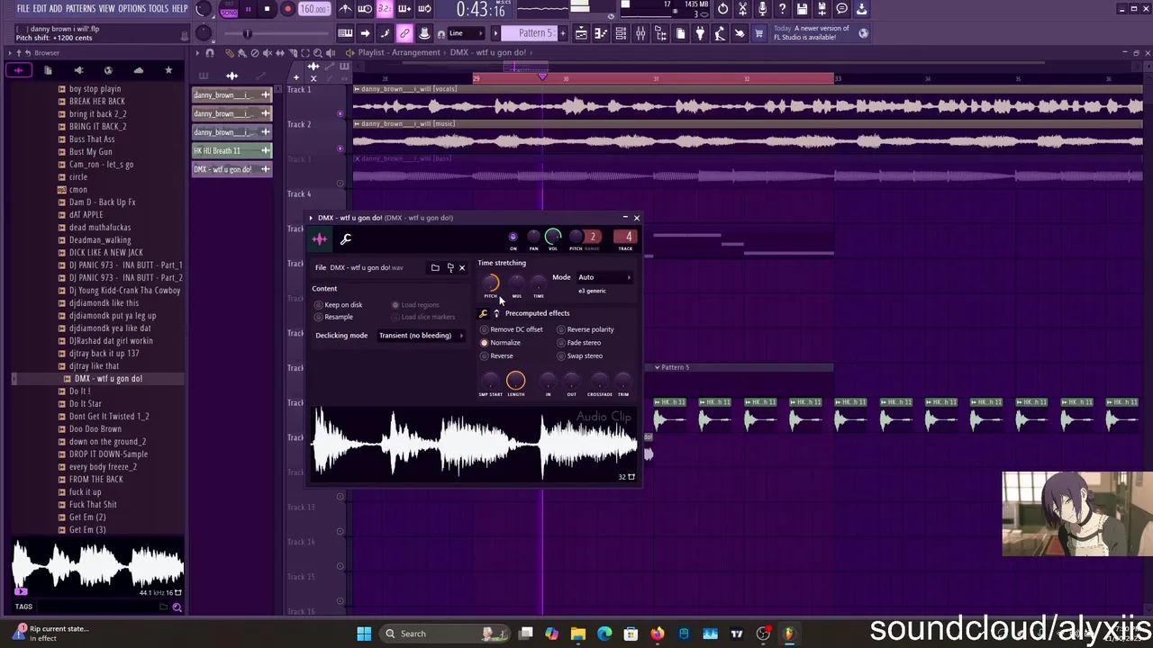This screenshot has width=1153, height=648.
Task: Export the project with the download tray icon
Action: click(861, 9)
